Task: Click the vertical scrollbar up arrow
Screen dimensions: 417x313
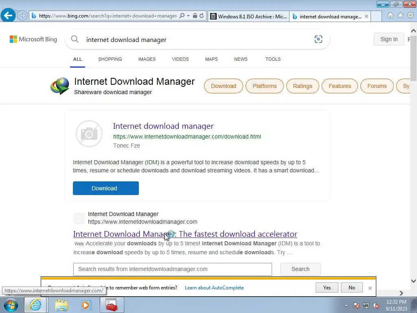Action: coord(413,31)
